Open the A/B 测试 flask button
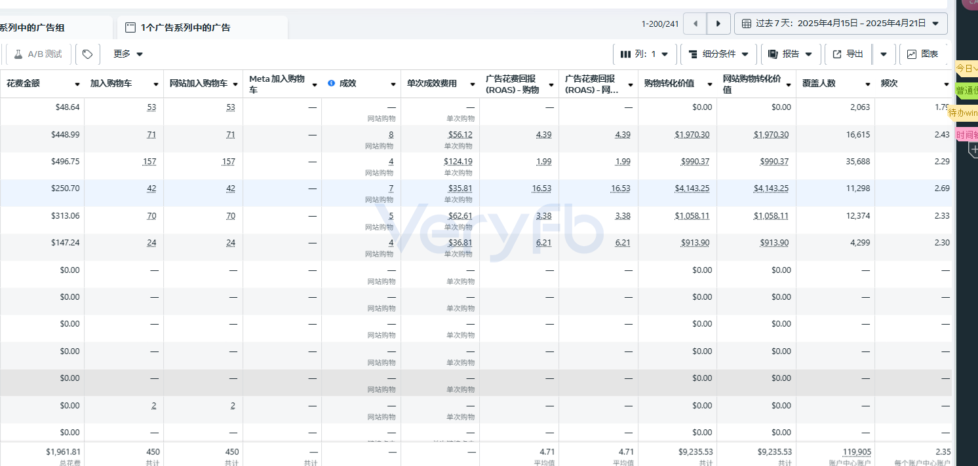Screen dimensions: 978x466 38,54
